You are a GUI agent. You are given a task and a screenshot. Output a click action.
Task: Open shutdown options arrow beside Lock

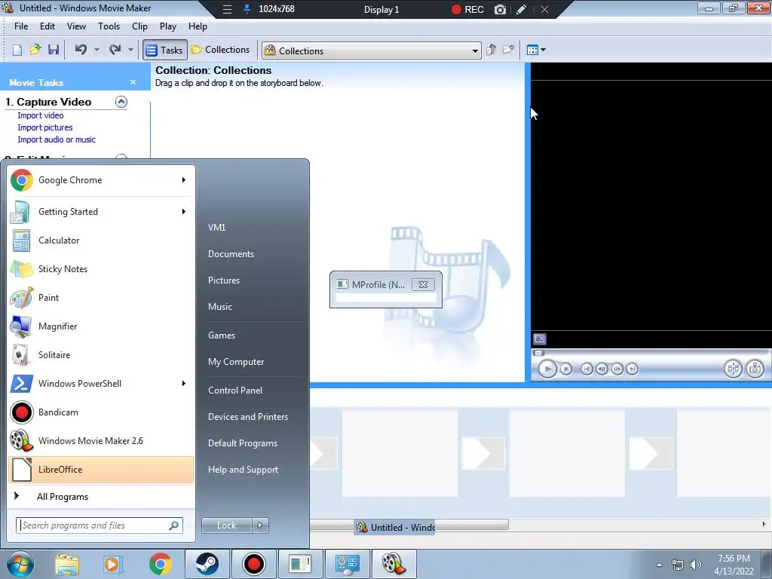coord(260,525)
